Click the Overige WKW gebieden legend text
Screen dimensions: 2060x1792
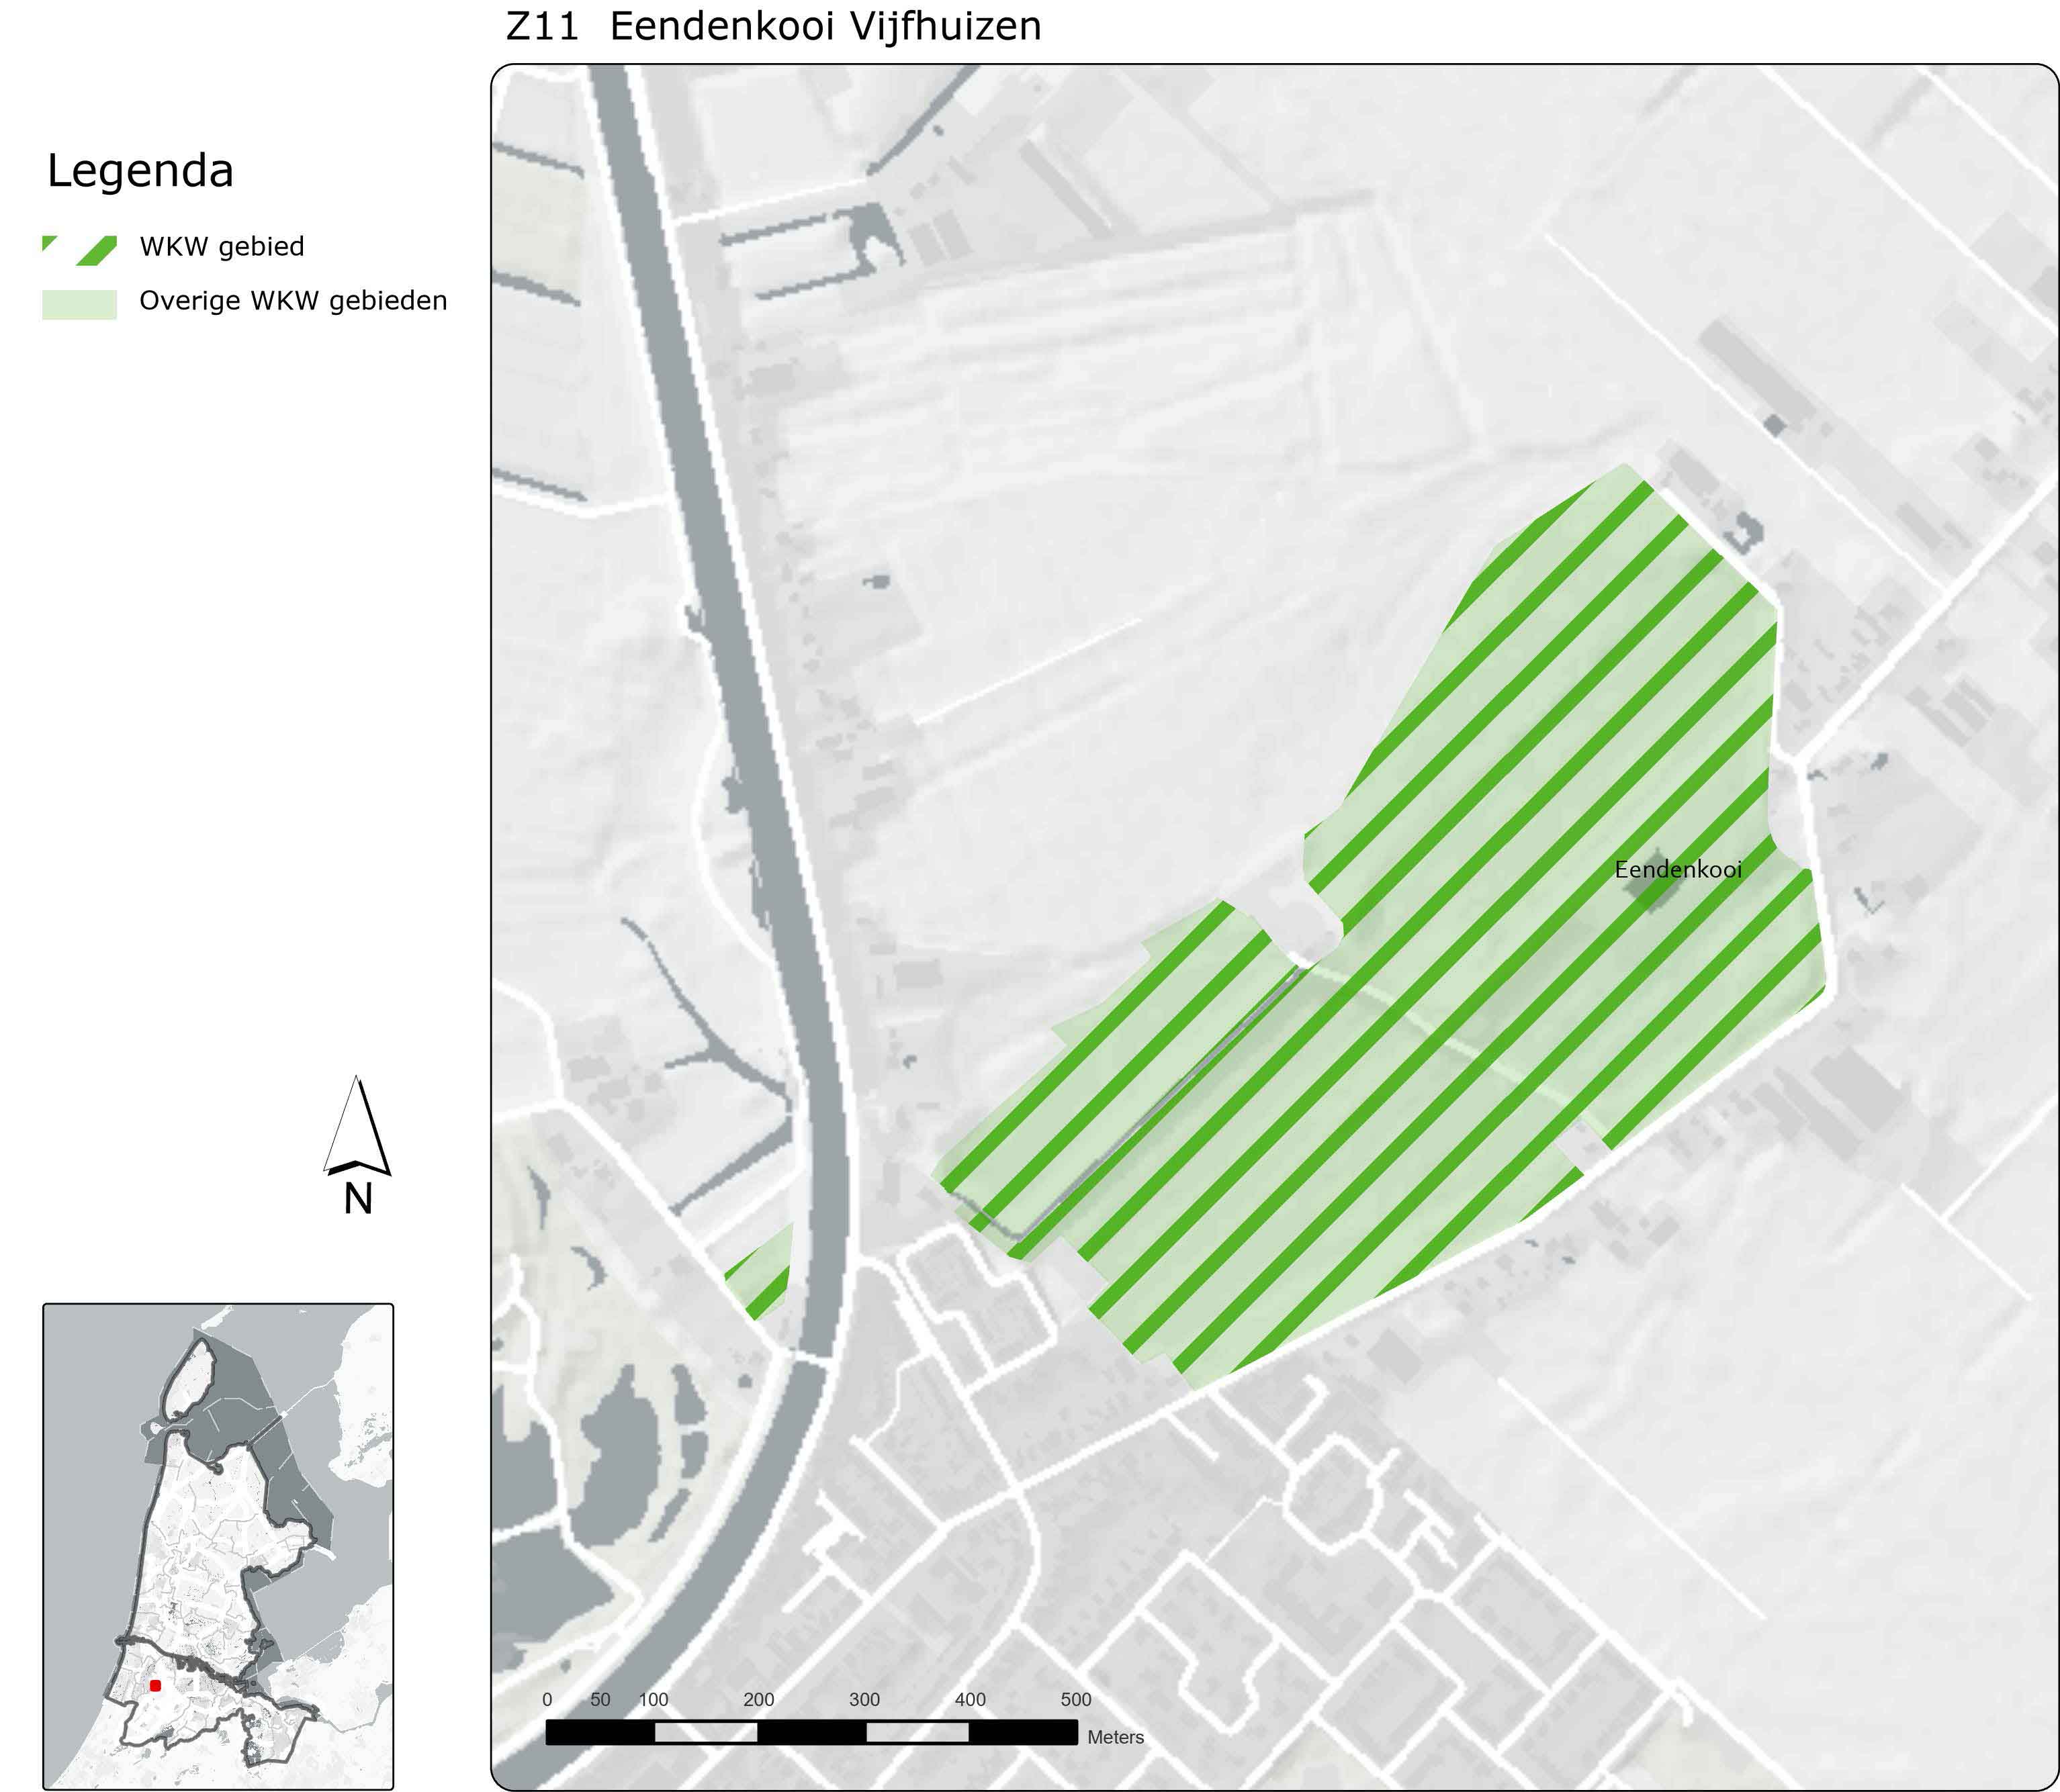pos(292,300)
